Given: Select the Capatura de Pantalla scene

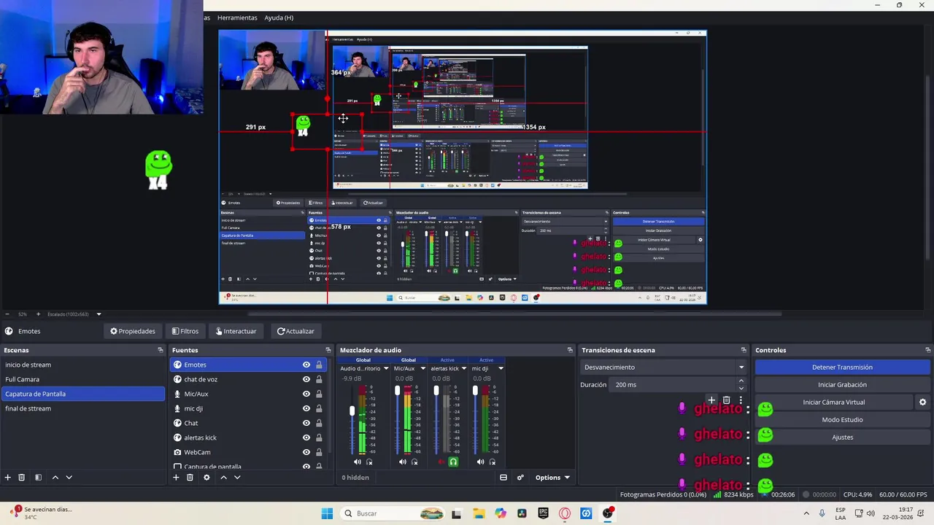Looking at the screenshot, I should point(82,394).
